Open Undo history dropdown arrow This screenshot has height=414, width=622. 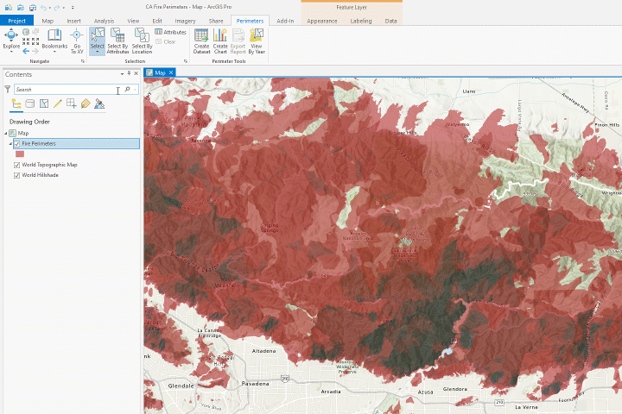click(x=49, y=8)
